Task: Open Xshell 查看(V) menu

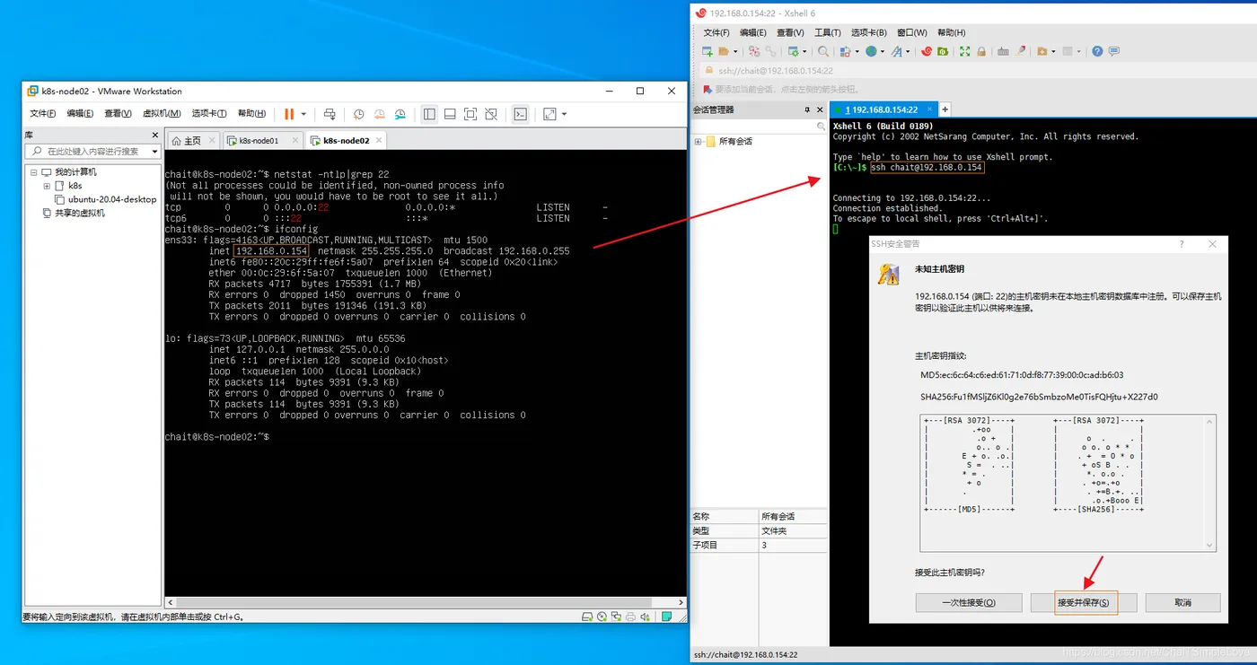Action: click(x=790, y=32)
